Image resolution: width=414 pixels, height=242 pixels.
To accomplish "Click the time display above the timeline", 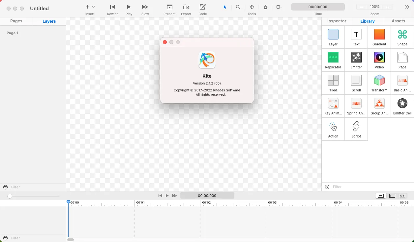I will (x=207, y=196).
